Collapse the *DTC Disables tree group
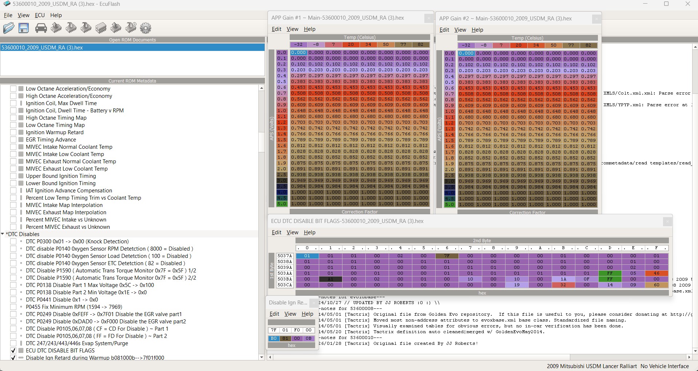Screen dimensions: 698x371 point(3,234)
